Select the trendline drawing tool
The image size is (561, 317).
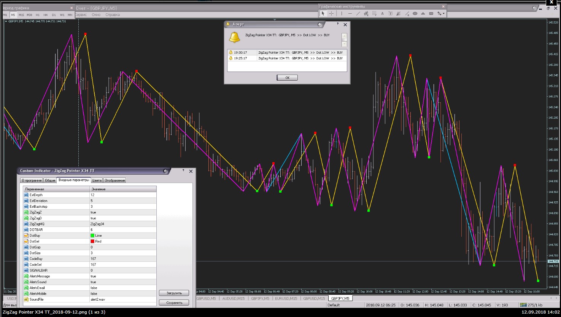click(x=358, y=14)
